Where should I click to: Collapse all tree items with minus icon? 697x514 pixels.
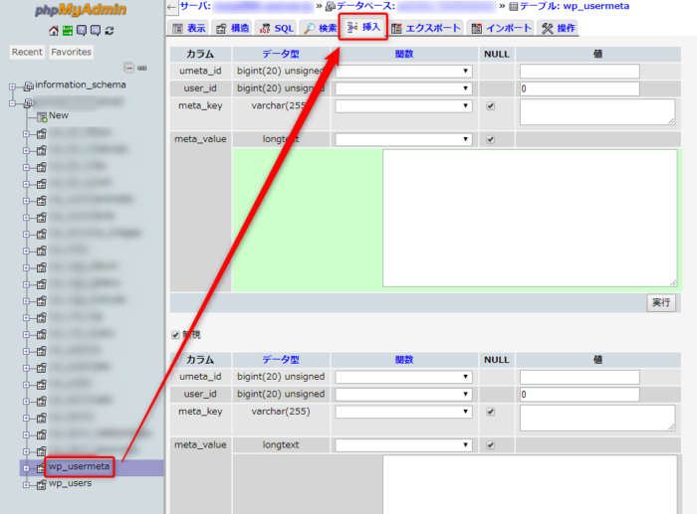(129, 68)
